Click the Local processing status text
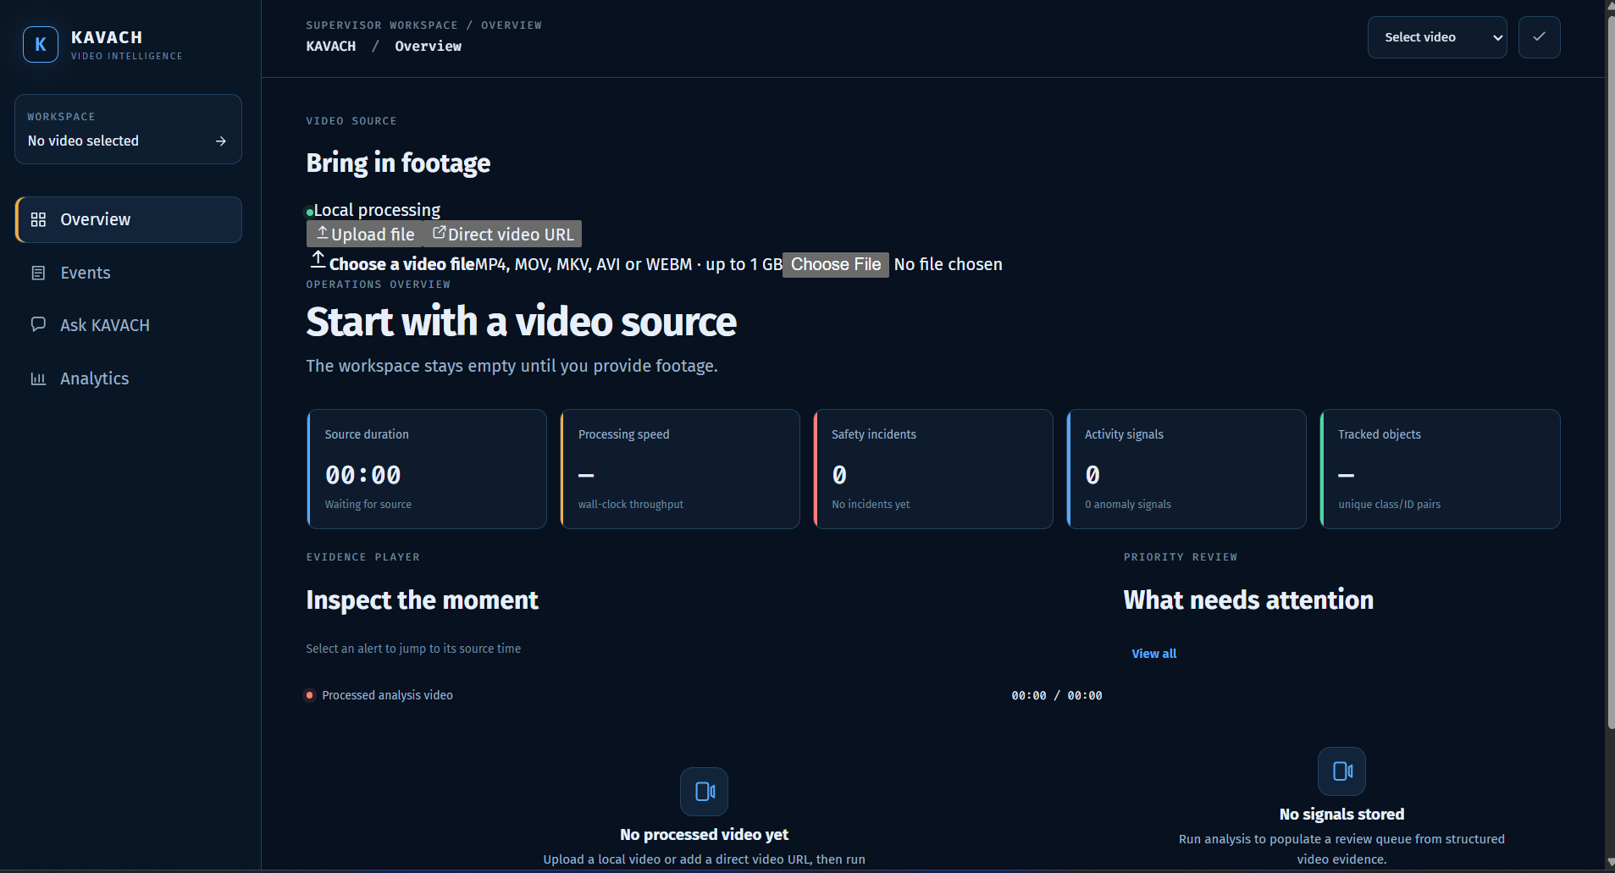 [377, 210]
